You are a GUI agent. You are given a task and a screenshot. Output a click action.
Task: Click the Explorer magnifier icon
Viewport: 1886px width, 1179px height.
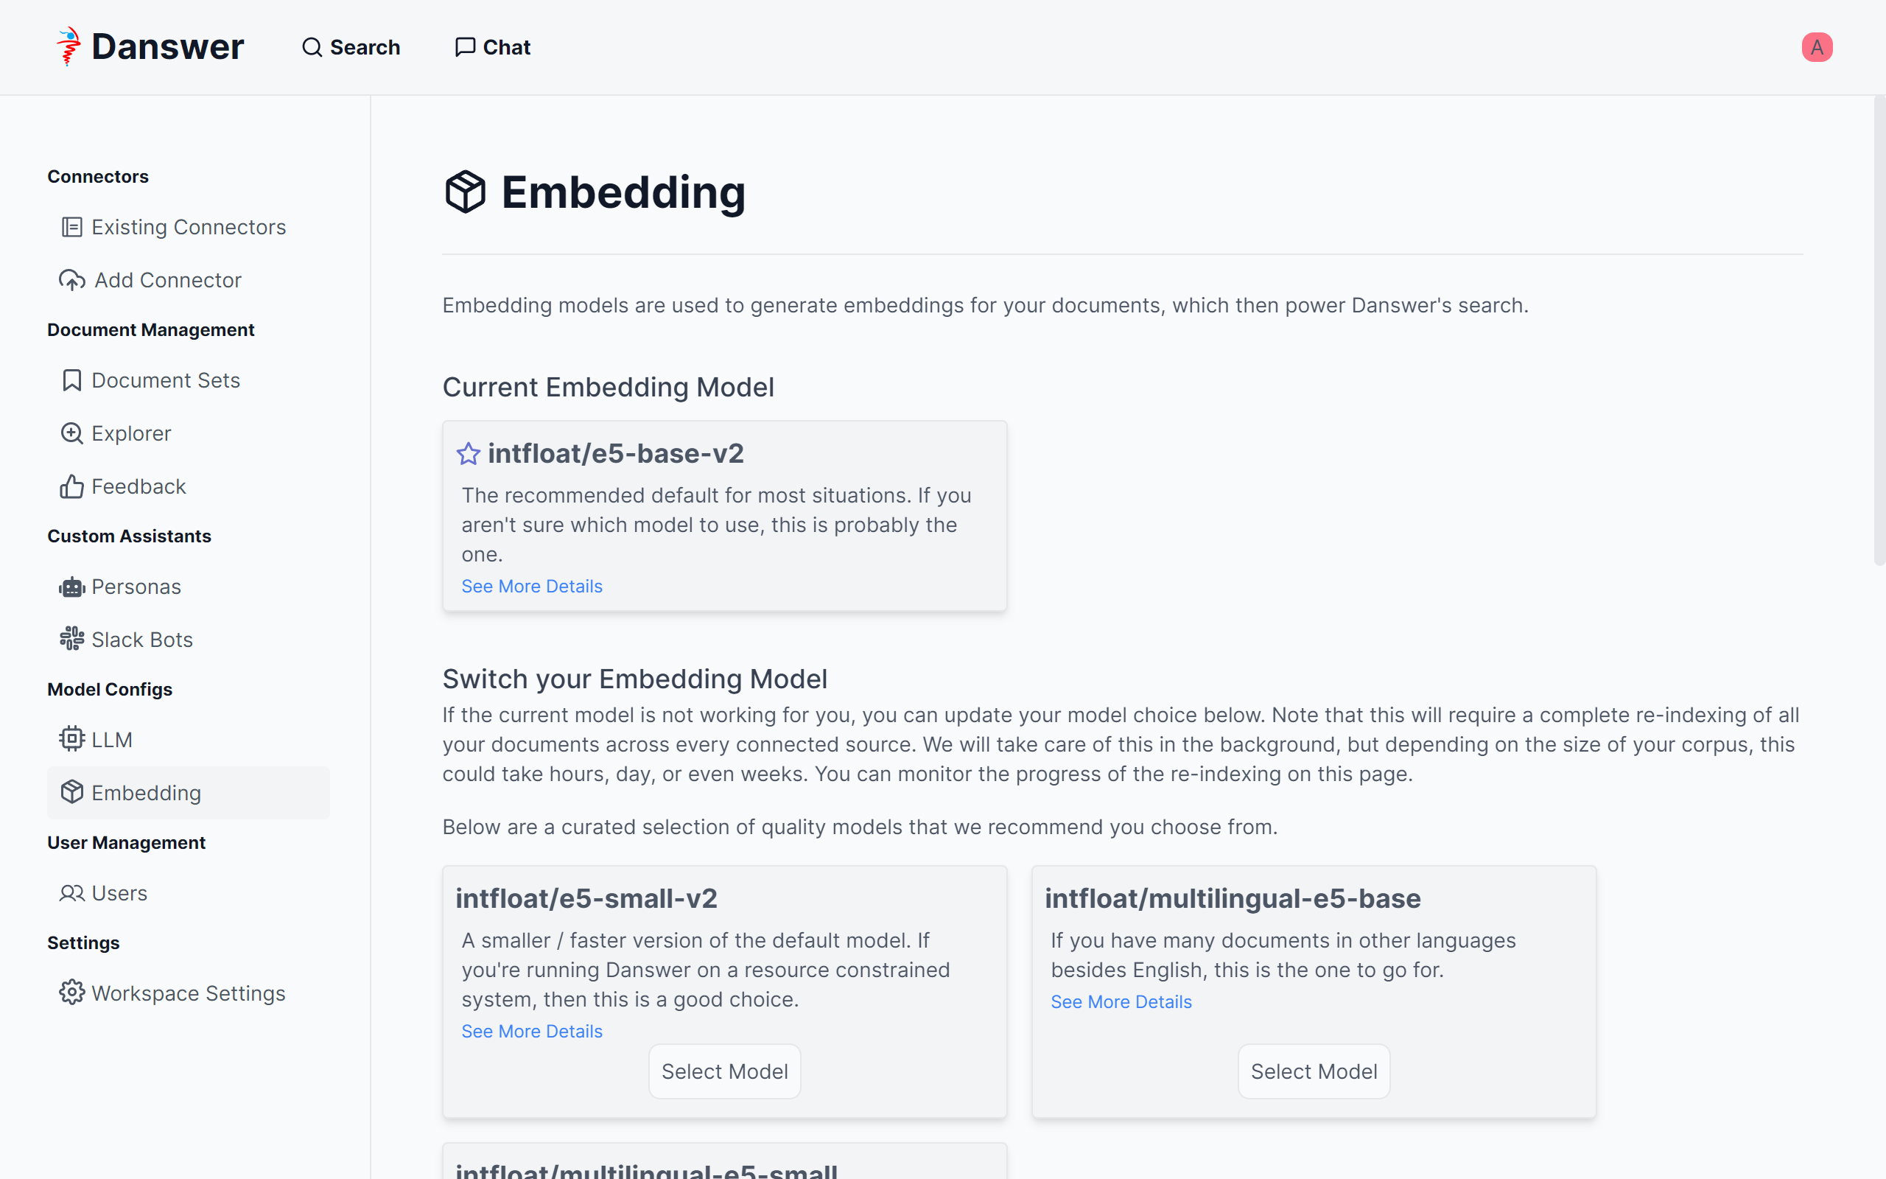(71, 433)
